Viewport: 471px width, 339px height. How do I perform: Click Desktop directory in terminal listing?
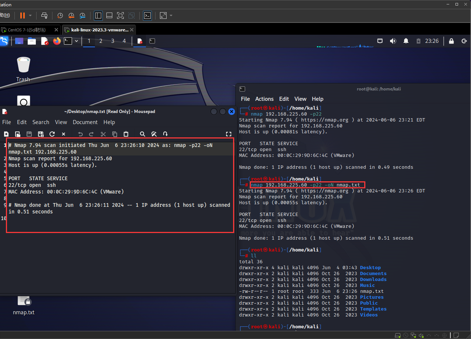[x=371, y=268]
